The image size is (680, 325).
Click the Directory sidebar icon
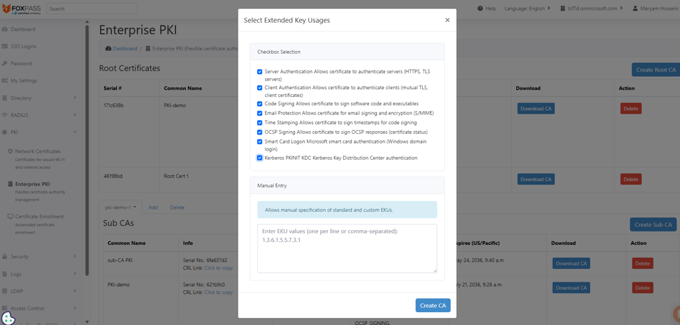5,98
